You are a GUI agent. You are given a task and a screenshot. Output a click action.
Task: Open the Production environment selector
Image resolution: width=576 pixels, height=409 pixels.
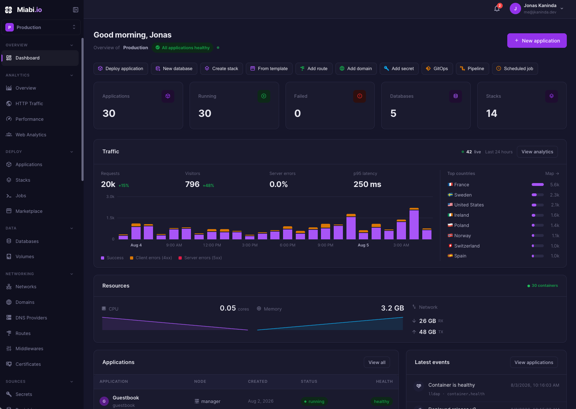coord(41,27)
